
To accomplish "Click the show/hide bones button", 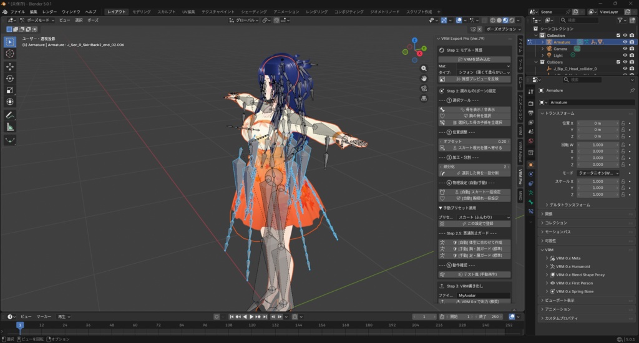I will pos(474,110).
